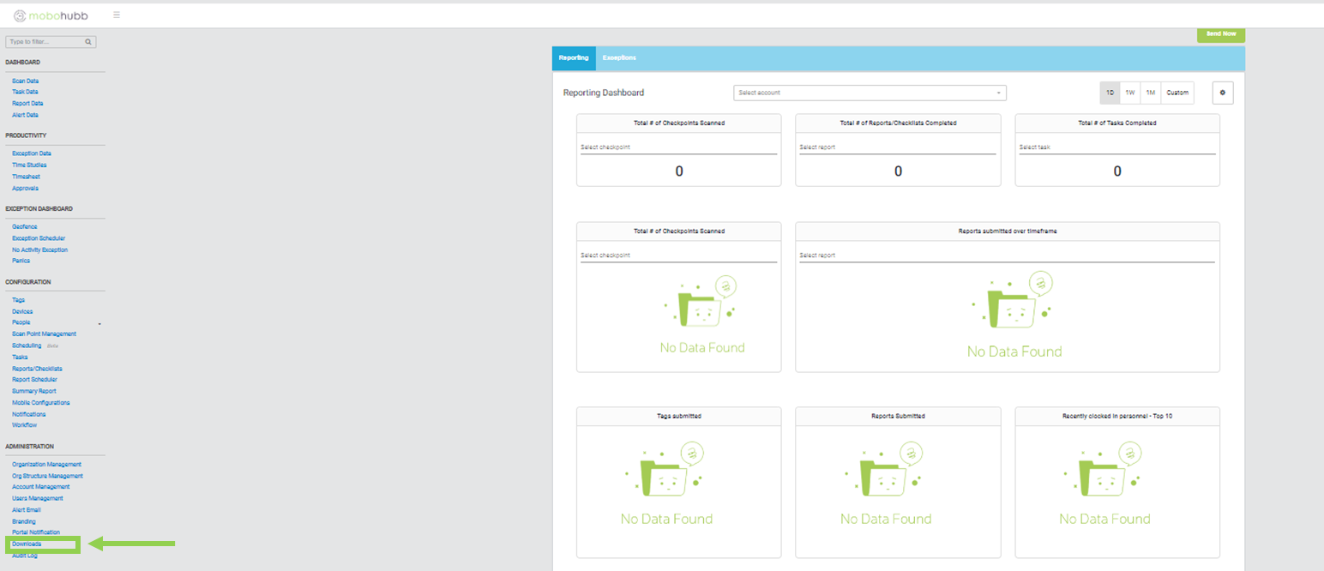Set time range to 1M

[x=1151, y=93]
